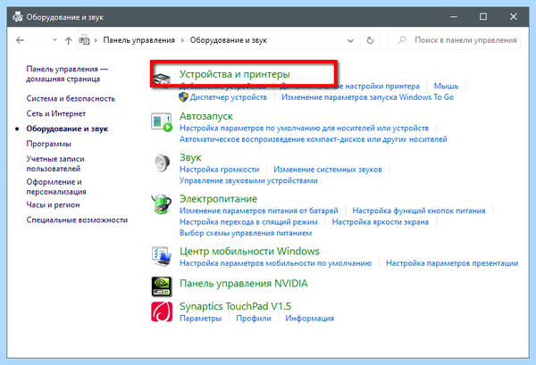Open Мышь settings link
The width and height of the screenshot is (536, 365).
point(446,86)
